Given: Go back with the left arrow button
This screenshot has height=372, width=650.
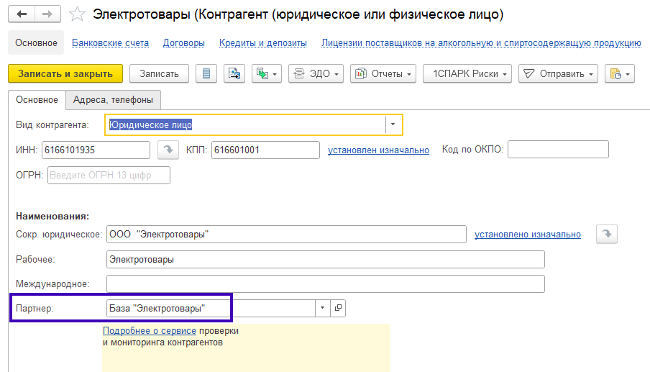Looking at the screenshot, I should [x=22, y=14].
